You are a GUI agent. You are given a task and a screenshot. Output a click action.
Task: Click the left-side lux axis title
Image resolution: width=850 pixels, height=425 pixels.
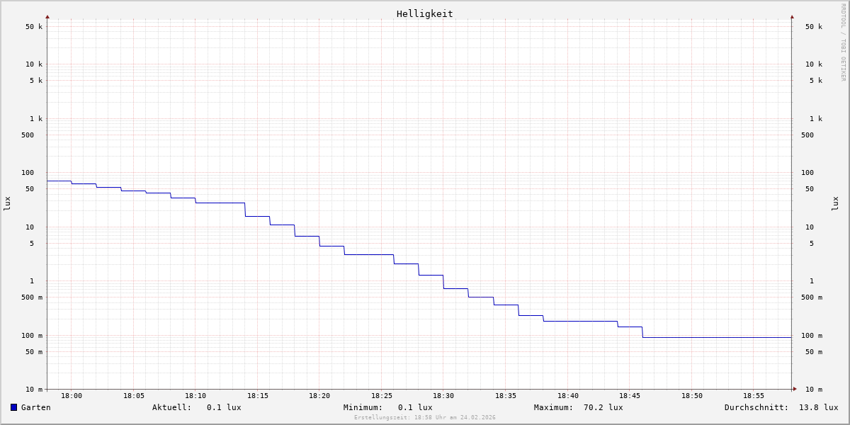click(x=7, y=203)
